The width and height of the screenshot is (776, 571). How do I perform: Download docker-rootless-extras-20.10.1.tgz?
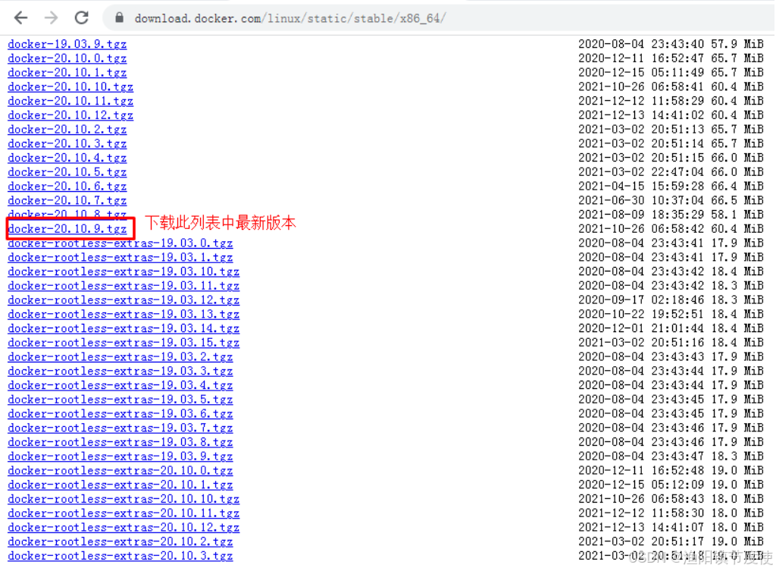point(120,485)
